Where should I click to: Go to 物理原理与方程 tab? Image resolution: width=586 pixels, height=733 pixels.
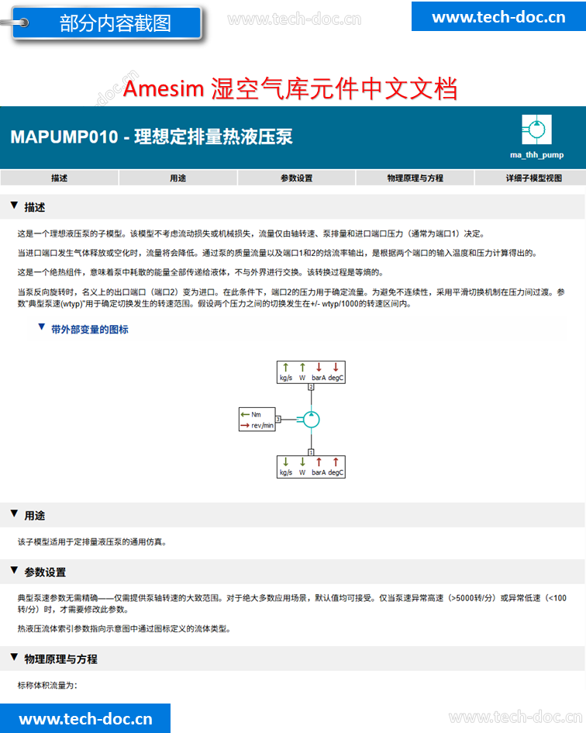click(x=415, y=178)
